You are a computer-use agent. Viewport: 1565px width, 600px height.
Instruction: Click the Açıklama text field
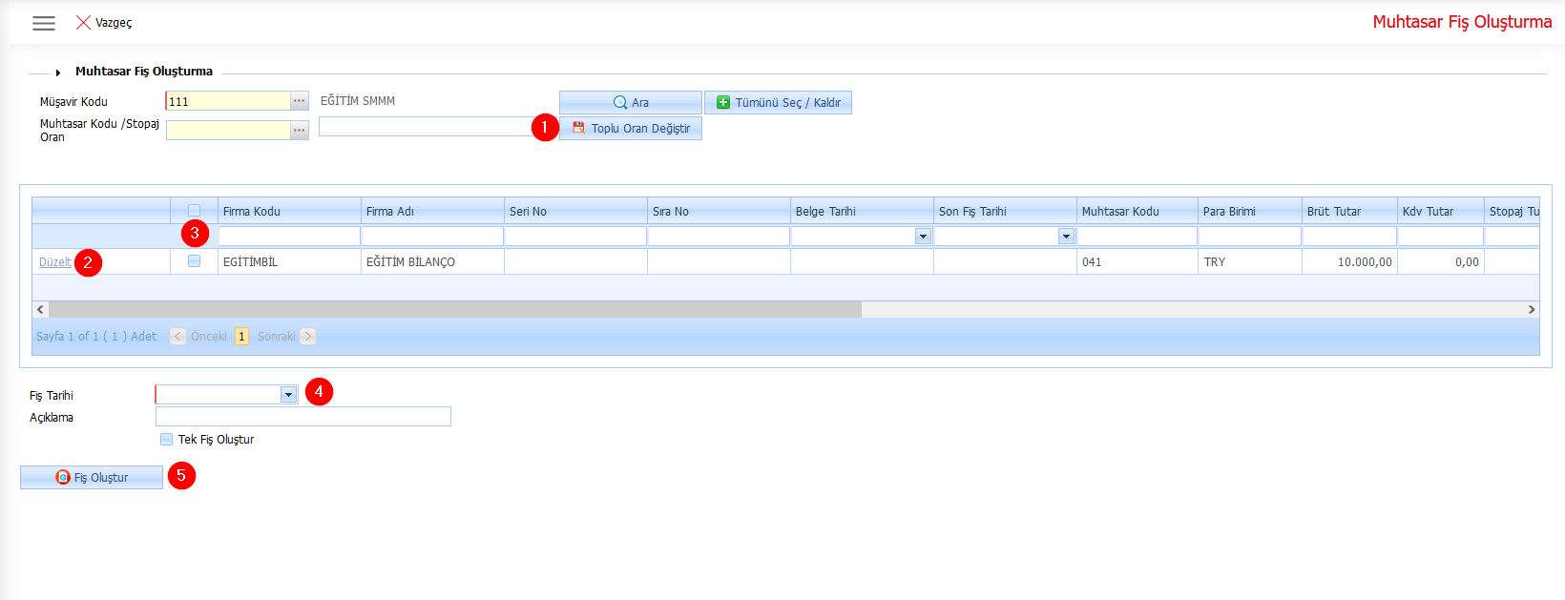303,417
